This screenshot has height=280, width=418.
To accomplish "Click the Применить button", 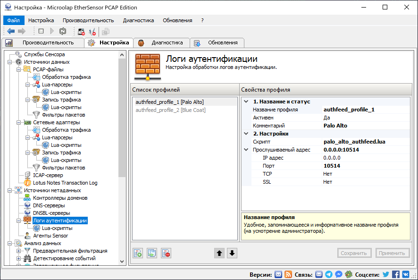I will pyautogui.click(x=393, y=253).
